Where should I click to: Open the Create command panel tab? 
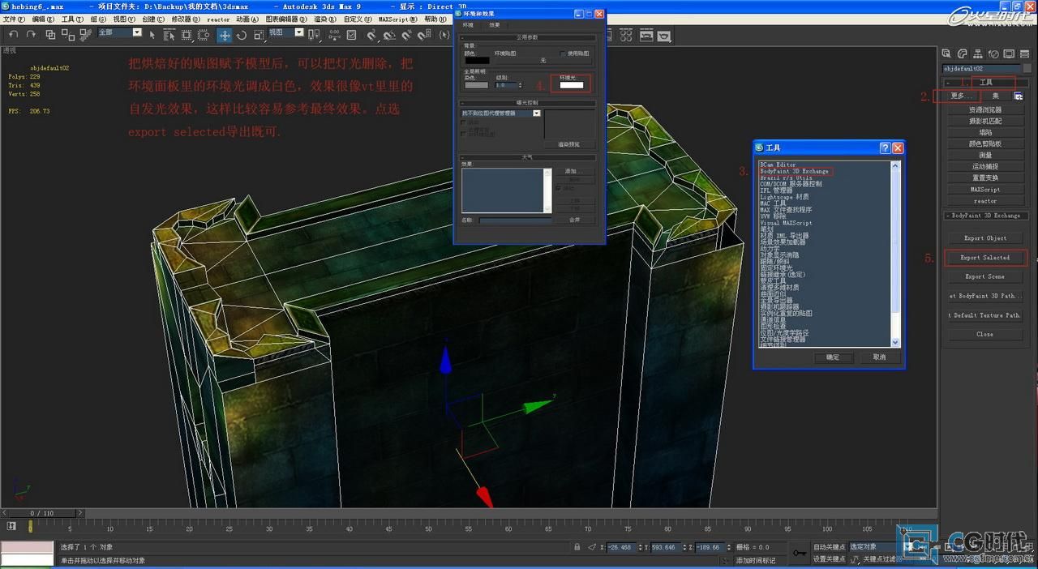(x=946, y=53)
